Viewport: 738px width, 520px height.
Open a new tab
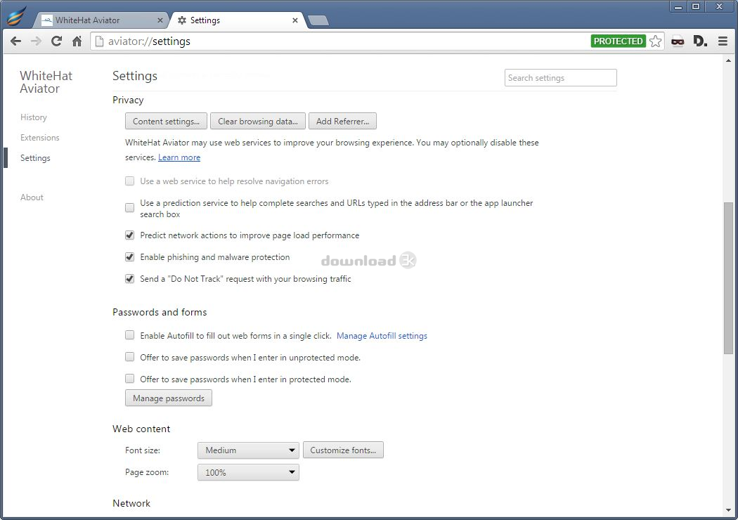[x=318, y=20]
